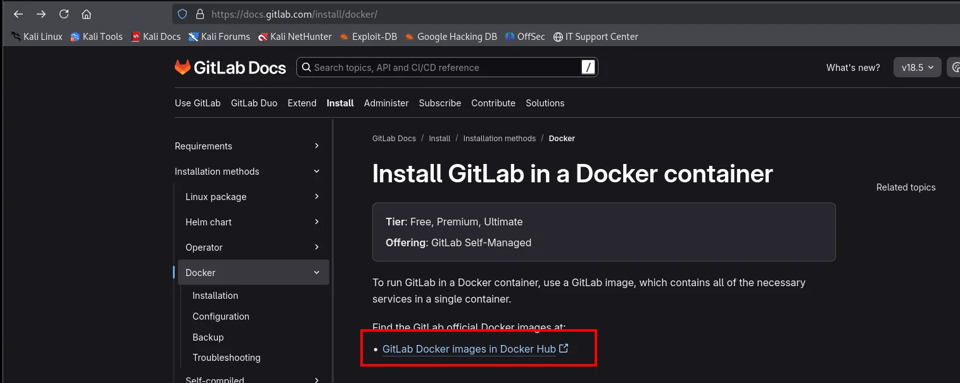Select the Install nav tab

tap(340, 103)
